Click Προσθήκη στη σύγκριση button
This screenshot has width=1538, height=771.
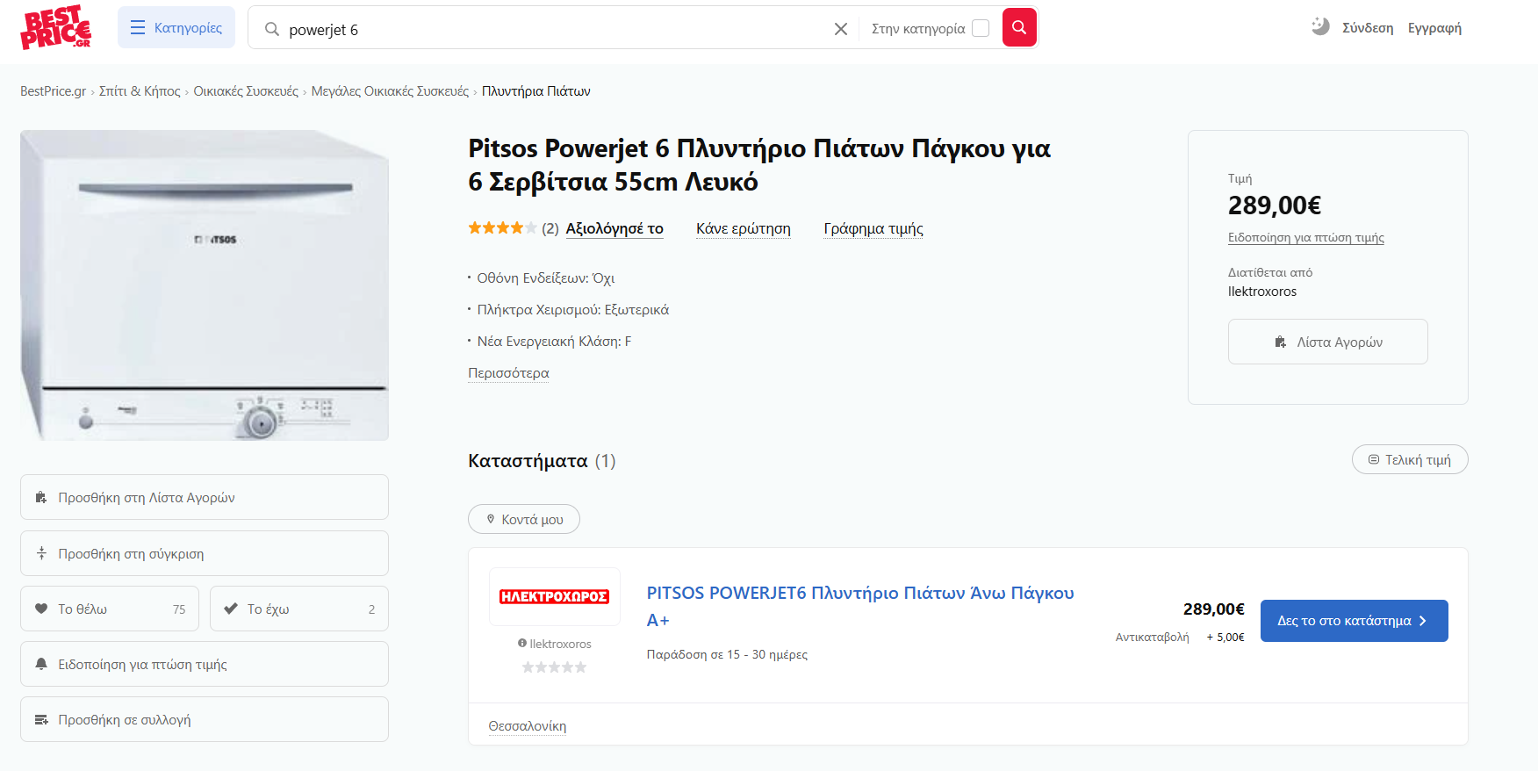click(205, 553)
